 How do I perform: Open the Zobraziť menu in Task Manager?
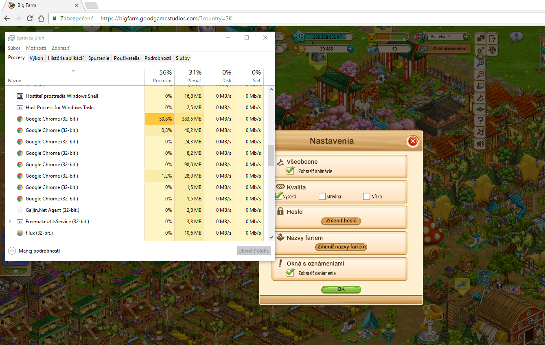coord(61,48)
